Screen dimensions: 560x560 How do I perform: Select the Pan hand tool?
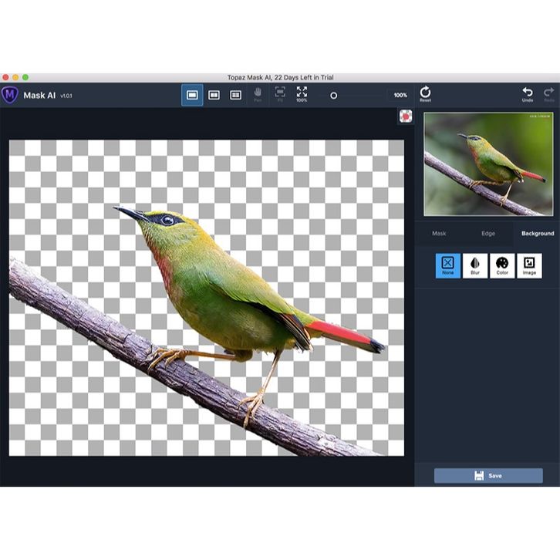[x=258, y=94]
